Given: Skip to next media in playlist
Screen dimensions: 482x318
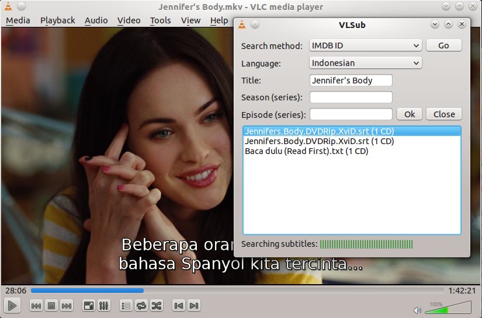Looking at the screenshot, I should tap(67, 306).
